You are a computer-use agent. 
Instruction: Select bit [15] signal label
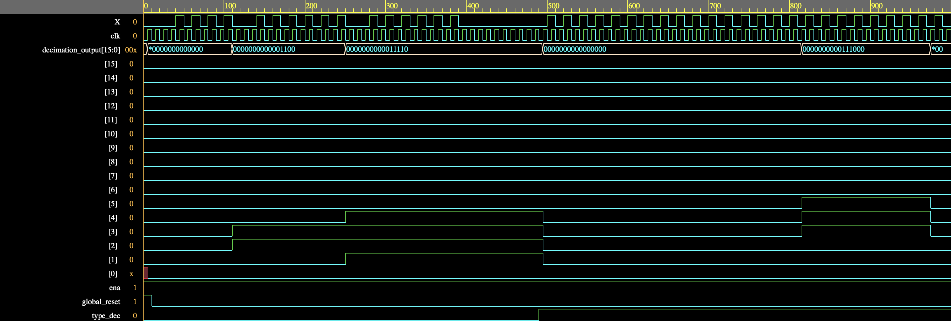pos(111,64)
